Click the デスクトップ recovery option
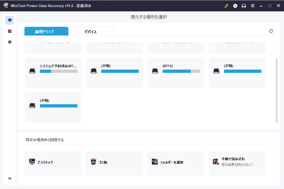The height and width of the screenshot is (189, 284). (53, 163)
